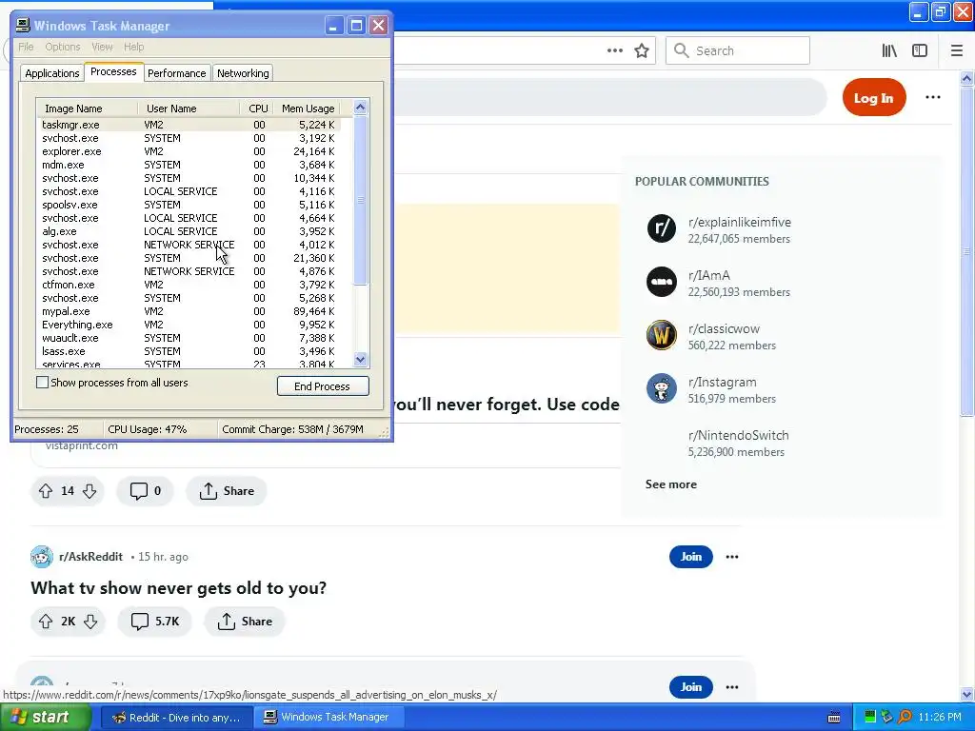The height and width of the screenshot is (731, 975).
Task: Select the spoolsv.exe process row
Action: (x=189, y=206)
